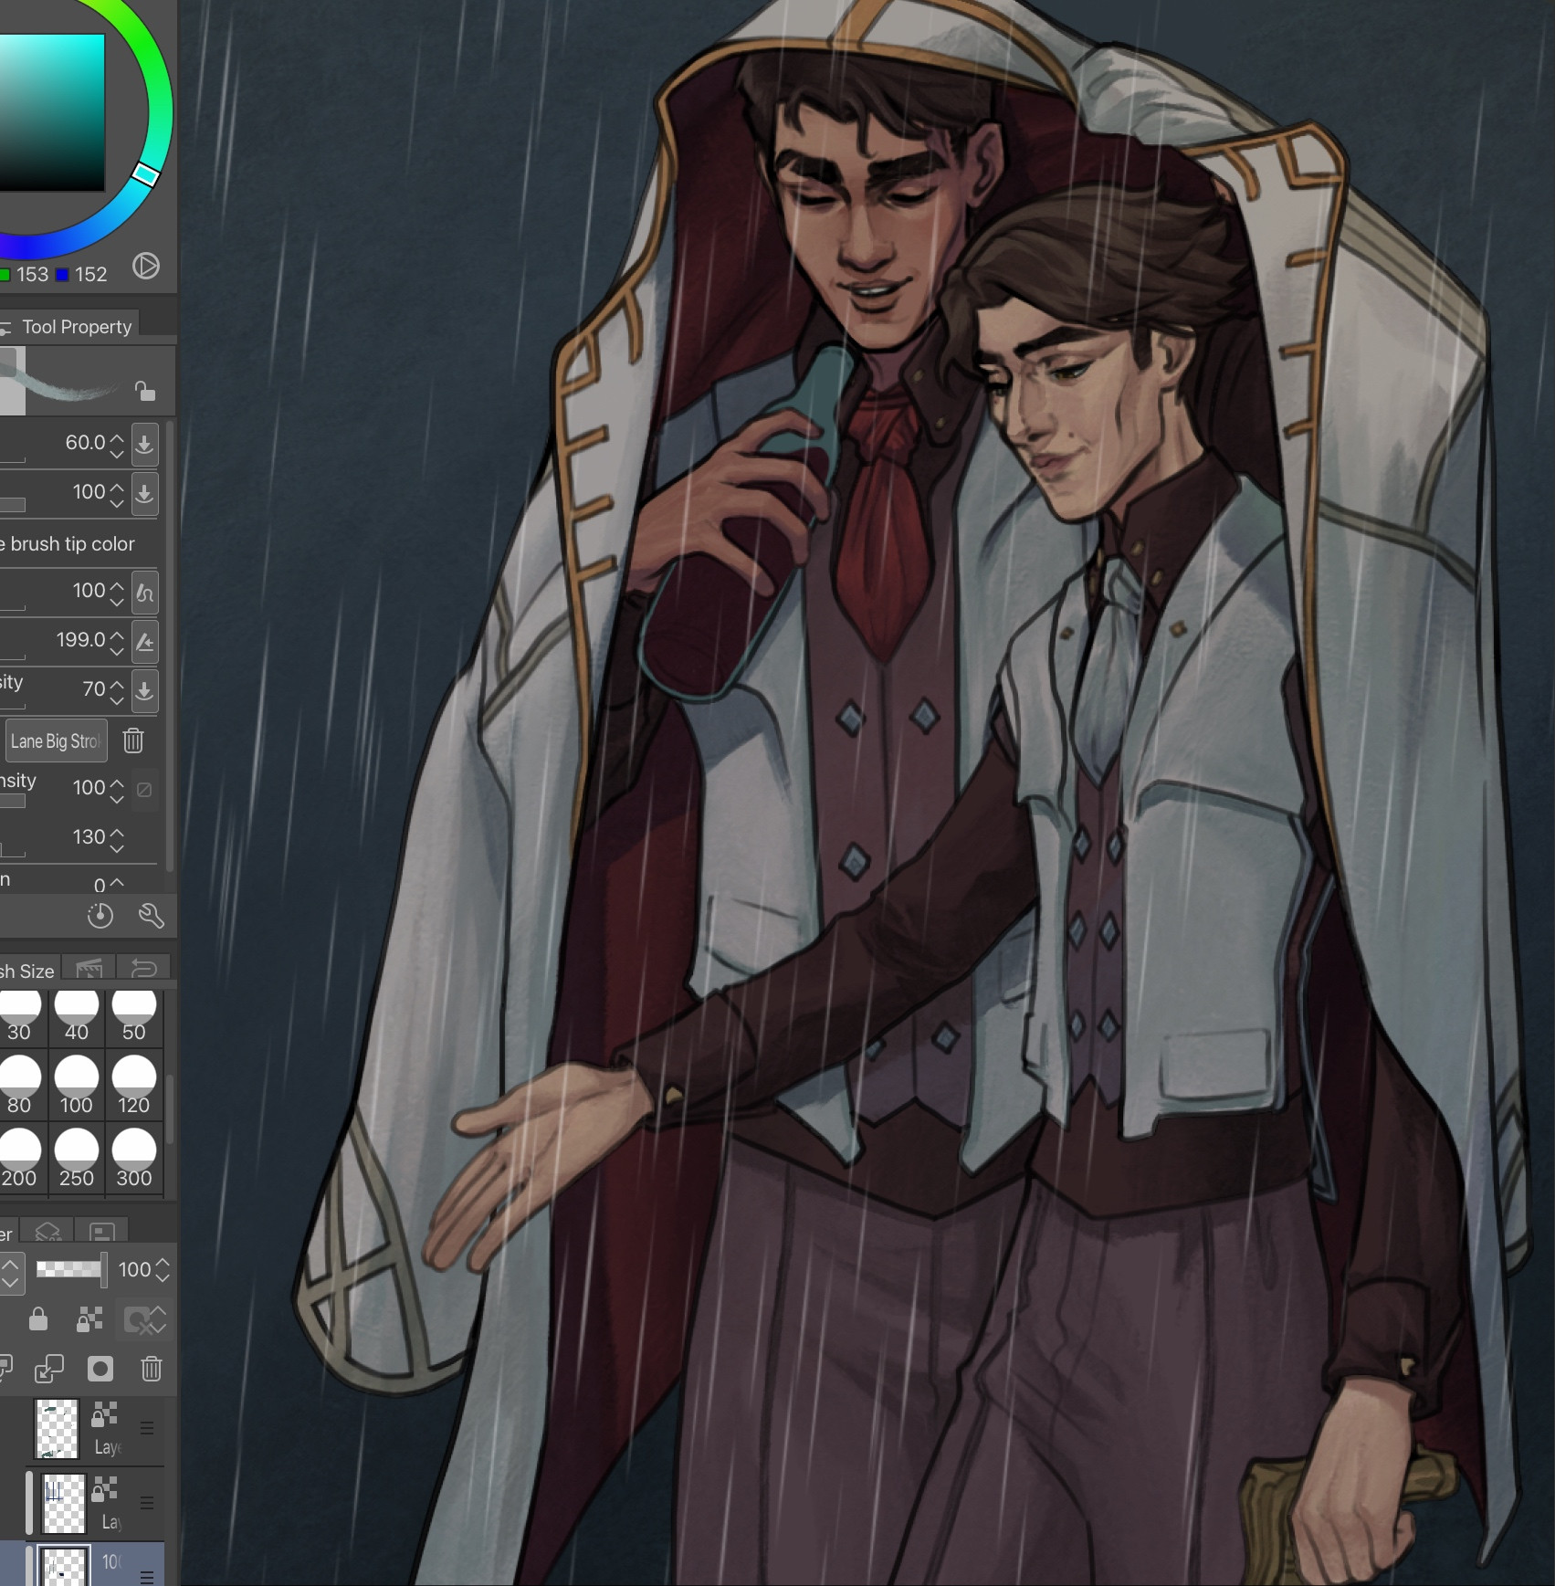
Task: Toggle transparency lock icon on middle layer row
Action: pos(105,1489)
